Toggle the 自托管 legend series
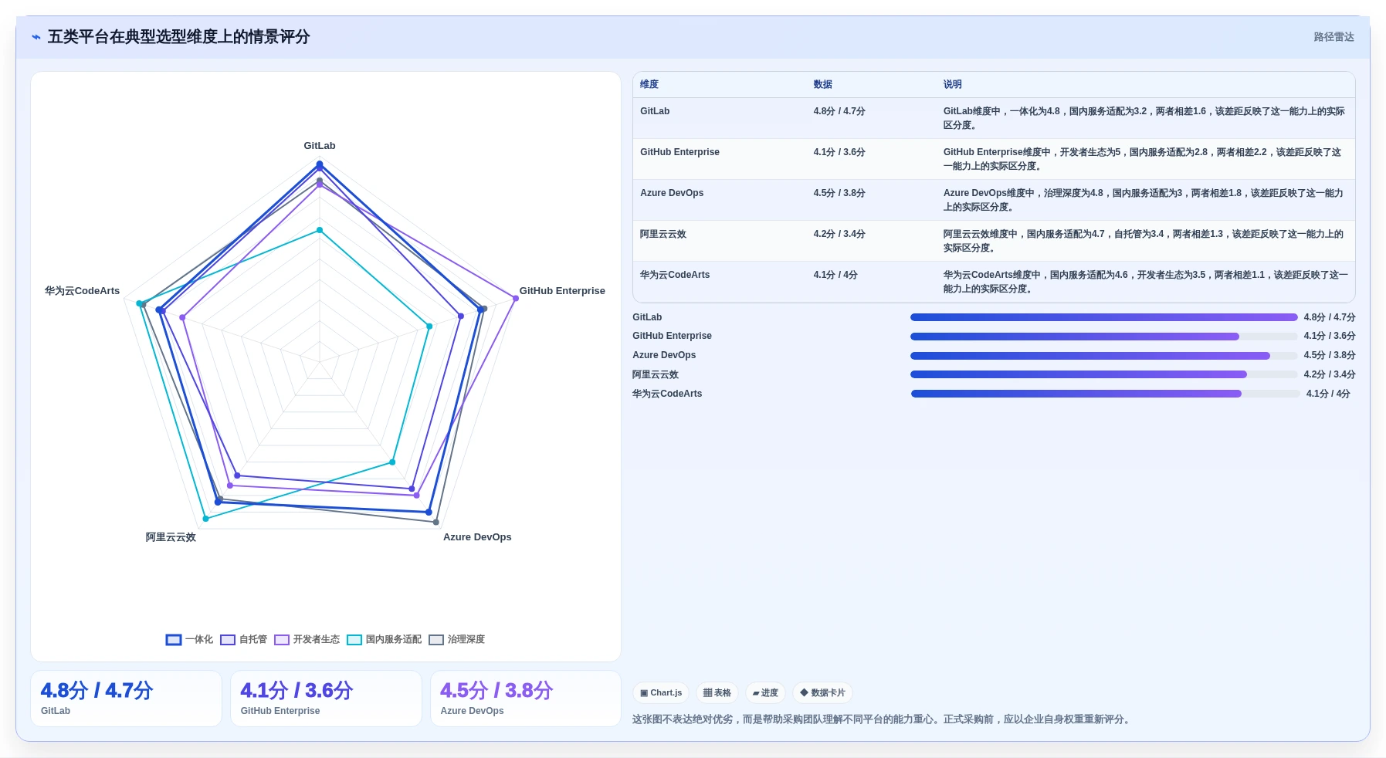 click(x=243, y=639)
